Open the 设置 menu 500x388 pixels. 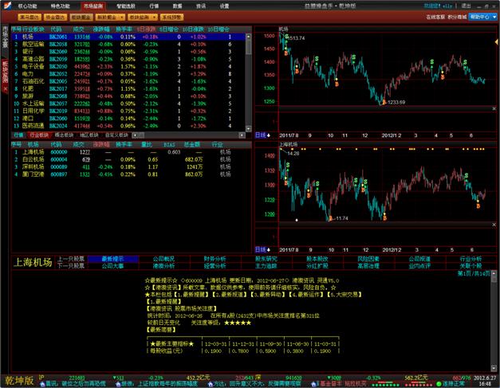(224, 6)
